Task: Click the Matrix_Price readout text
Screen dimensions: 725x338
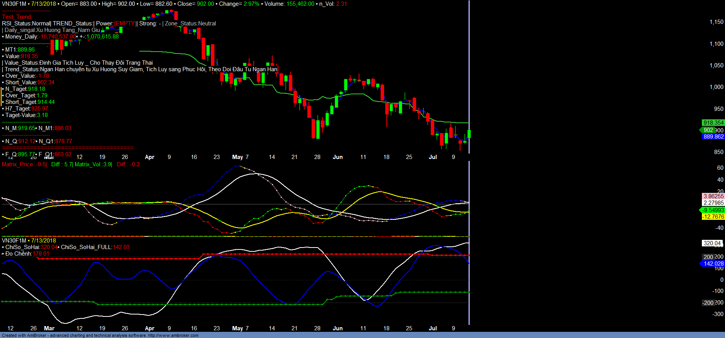Action: click(x=24, y=164)
